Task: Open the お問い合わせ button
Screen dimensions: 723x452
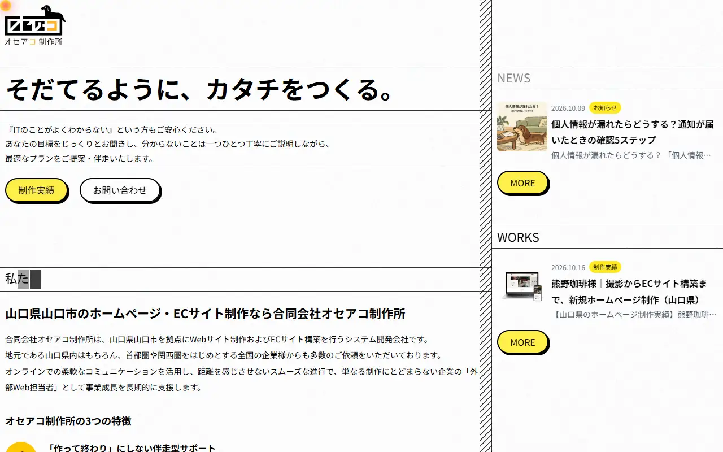Action: (x=120, y=190)
